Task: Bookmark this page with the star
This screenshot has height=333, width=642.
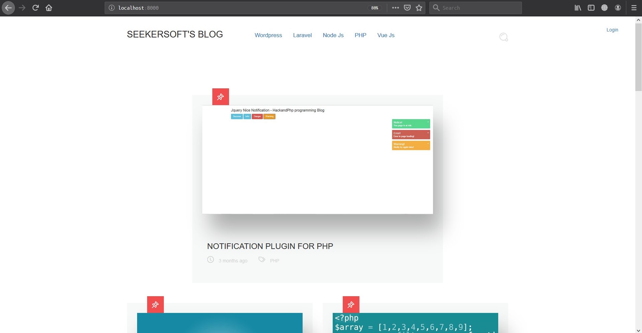Action: [419, 7]
